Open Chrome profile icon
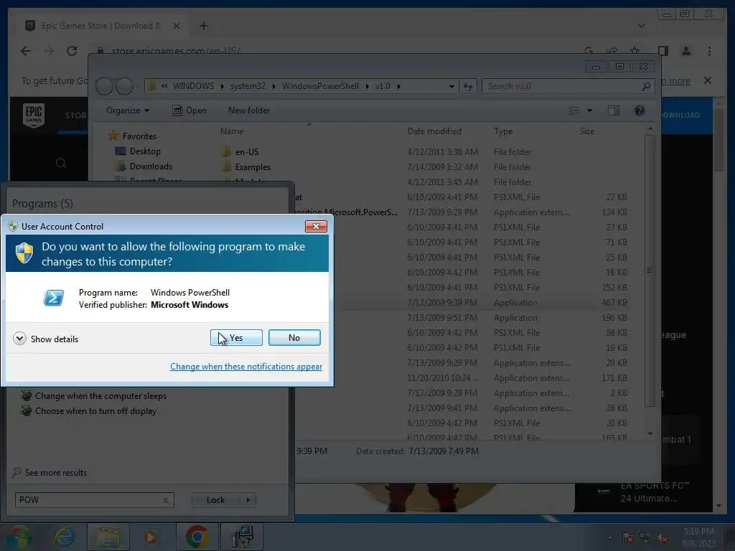The image size is (735, 551). [x=685, y=51]
